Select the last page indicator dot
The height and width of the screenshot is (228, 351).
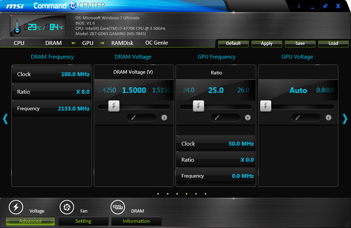pos(205,194)
